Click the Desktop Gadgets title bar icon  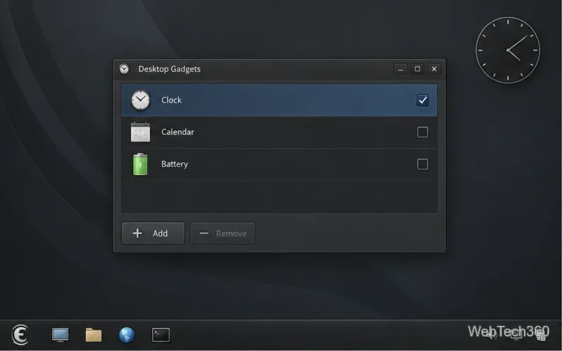point(124,69)
